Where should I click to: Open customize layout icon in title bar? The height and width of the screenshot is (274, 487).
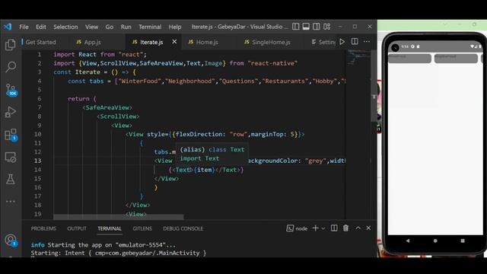326,27
